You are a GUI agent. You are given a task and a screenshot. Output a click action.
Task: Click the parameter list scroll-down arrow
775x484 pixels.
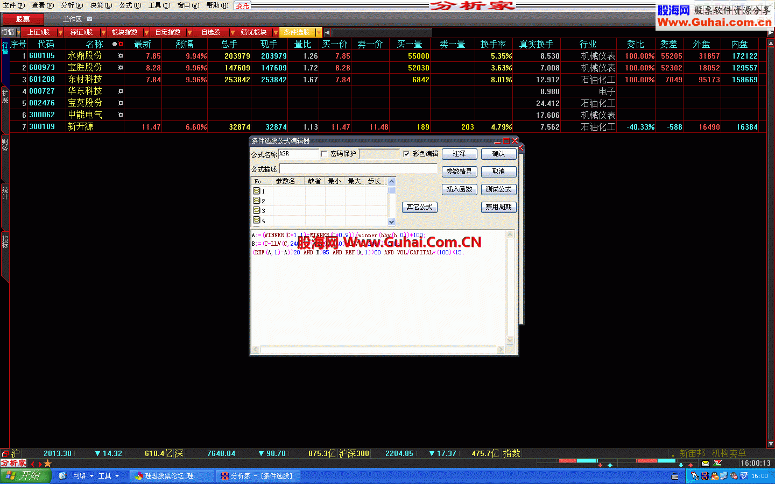click(x=391, y=222)
